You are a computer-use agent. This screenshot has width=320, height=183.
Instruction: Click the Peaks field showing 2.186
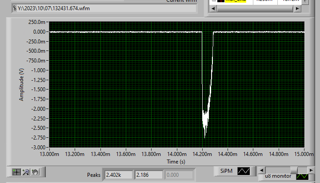(x=148, y=175)
